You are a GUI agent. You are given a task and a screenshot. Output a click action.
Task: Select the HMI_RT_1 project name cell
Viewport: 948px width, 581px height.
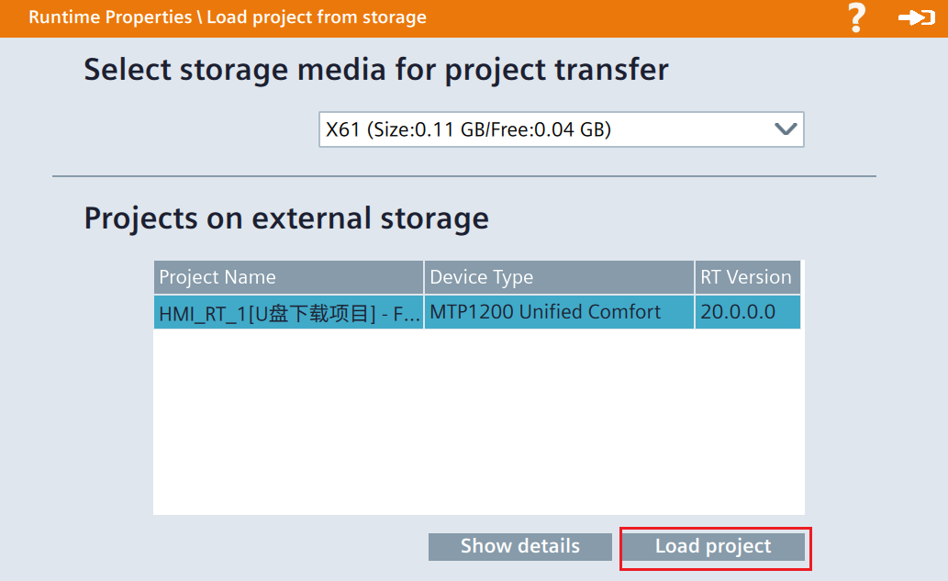288,313
